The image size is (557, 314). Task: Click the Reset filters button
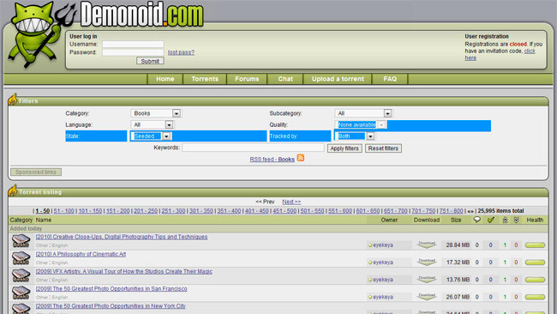383,148
